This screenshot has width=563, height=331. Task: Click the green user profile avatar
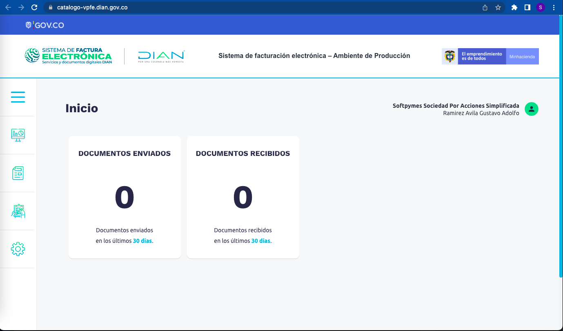(x=531, y=109)
